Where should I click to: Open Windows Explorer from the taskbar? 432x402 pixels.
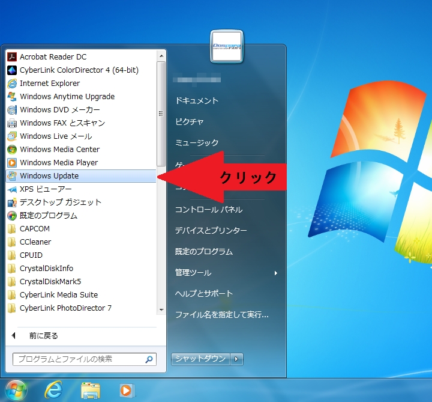[x=91, y=391]
